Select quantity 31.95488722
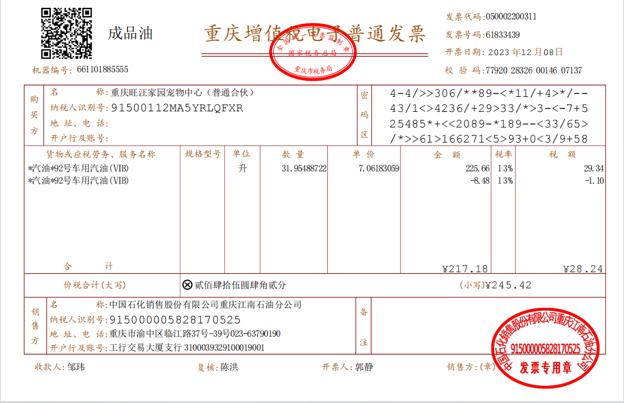This screenshot has height=403, width=624. [x=304, y=168]
